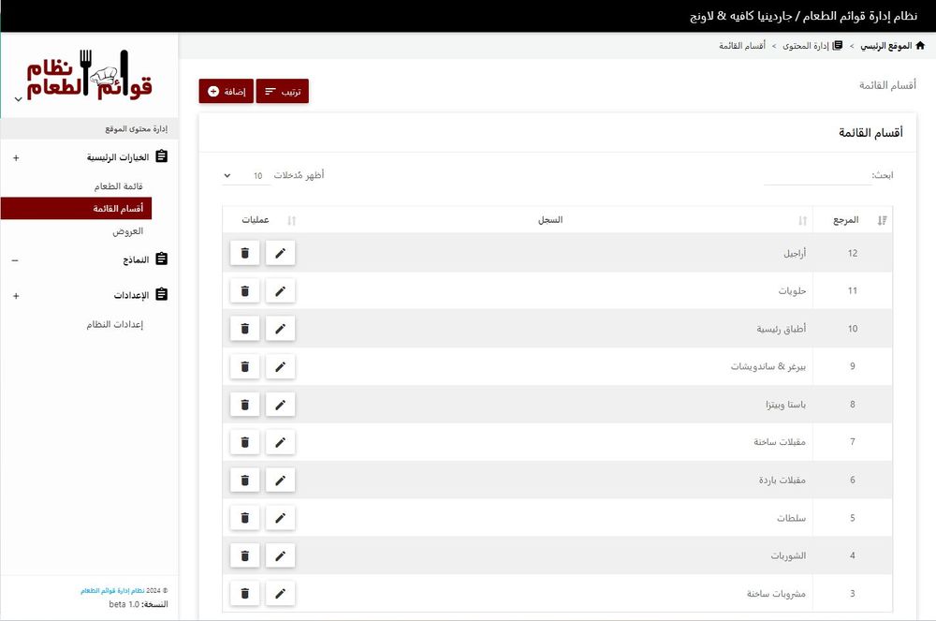Edit the مقبلات ساخنة category

point(280,442)
